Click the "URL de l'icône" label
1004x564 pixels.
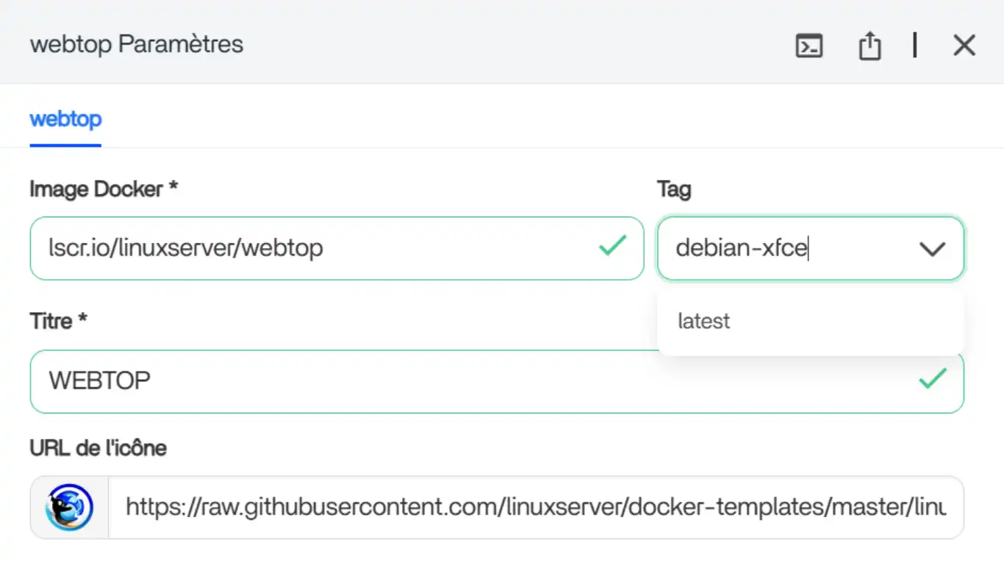coord(98,447)
